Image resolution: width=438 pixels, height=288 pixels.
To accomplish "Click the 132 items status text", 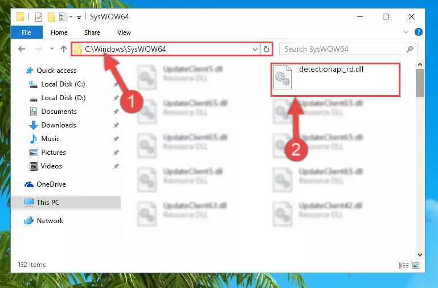I will click(x=32, y=265).
